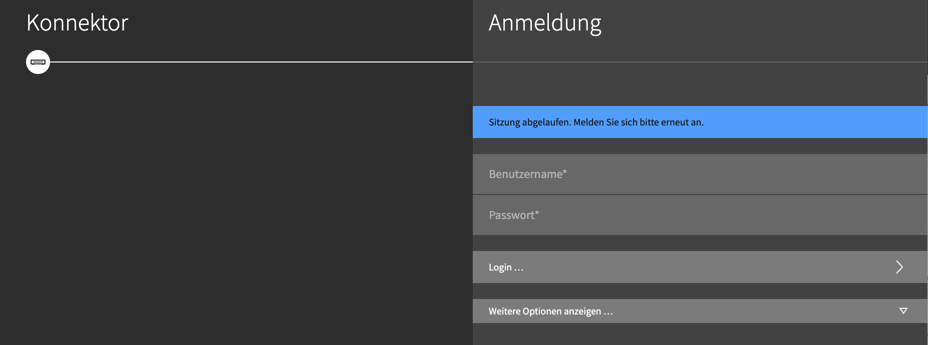Click the Passwort* placeholder label
Viewport: 928px width, 345px height.
[514, 215]
